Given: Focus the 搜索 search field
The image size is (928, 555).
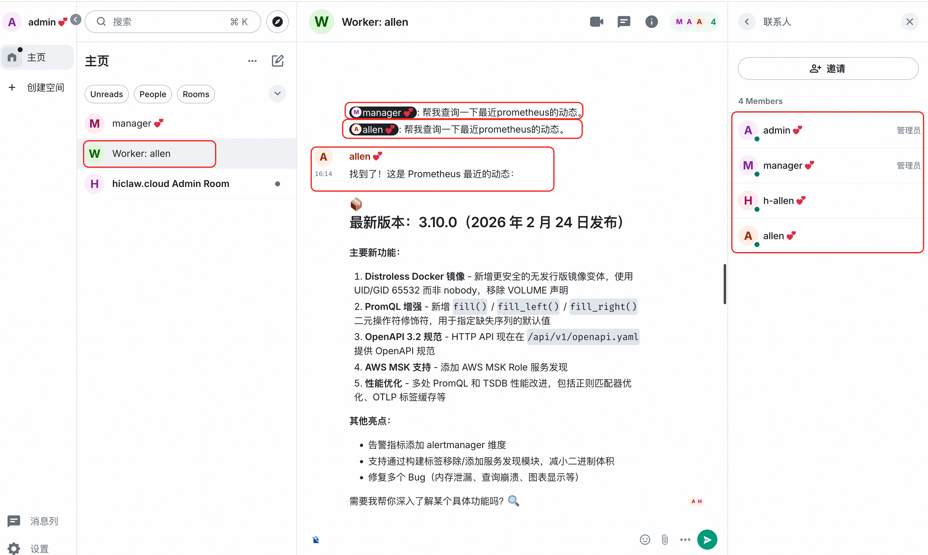Looking at the screenshot, I should pos(173,22).
